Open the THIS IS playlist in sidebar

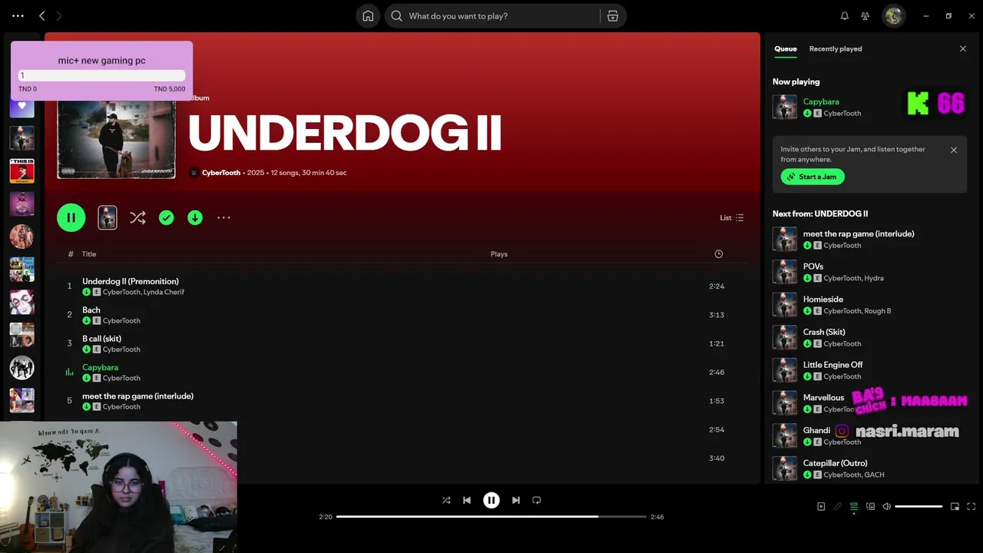22,171
